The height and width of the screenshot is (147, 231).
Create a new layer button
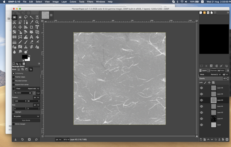tap(201, 140)
